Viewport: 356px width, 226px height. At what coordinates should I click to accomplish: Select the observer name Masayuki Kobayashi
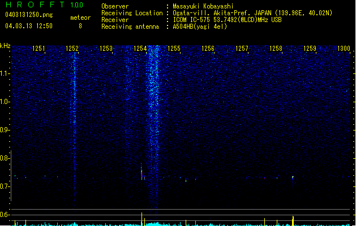[x=203, y=6]
